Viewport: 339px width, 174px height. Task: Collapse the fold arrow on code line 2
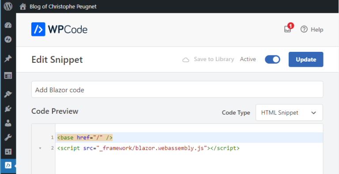40,149
